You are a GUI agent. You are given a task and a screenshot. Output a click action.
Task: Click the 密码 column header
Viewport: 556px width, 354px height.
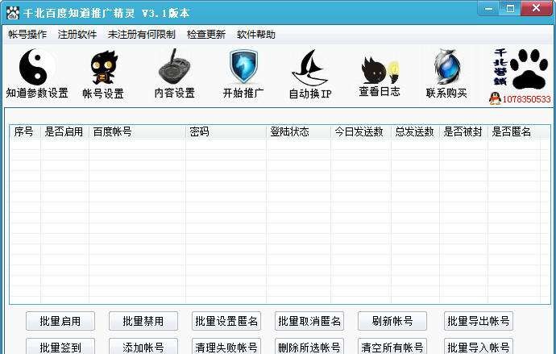(226, 132)
